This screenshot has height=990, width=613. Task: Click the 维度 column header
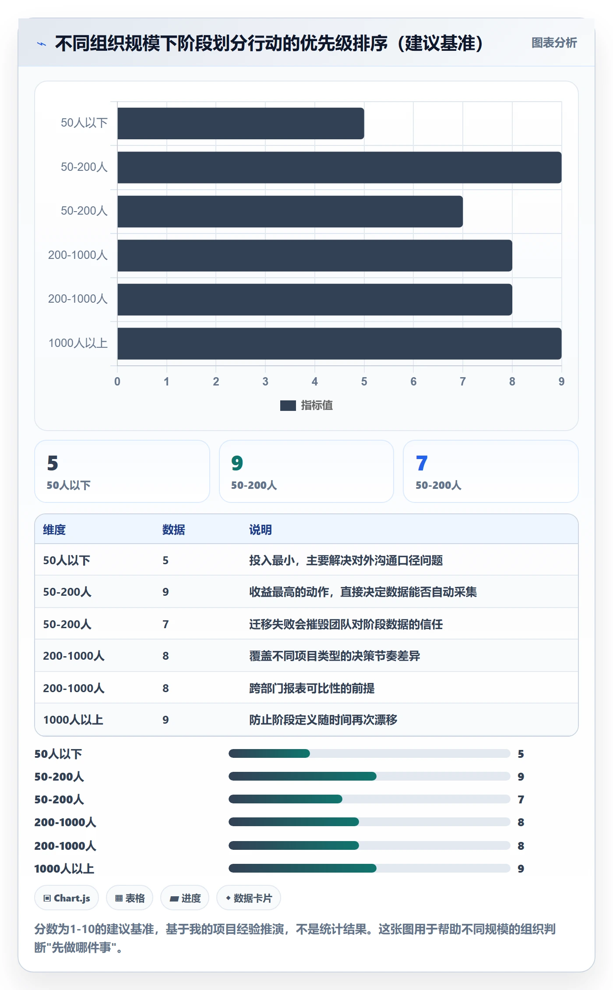(x=54, y=530)
